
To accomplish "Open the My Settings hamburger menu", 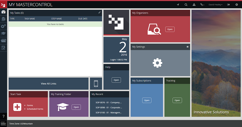I will pos(188,47).
